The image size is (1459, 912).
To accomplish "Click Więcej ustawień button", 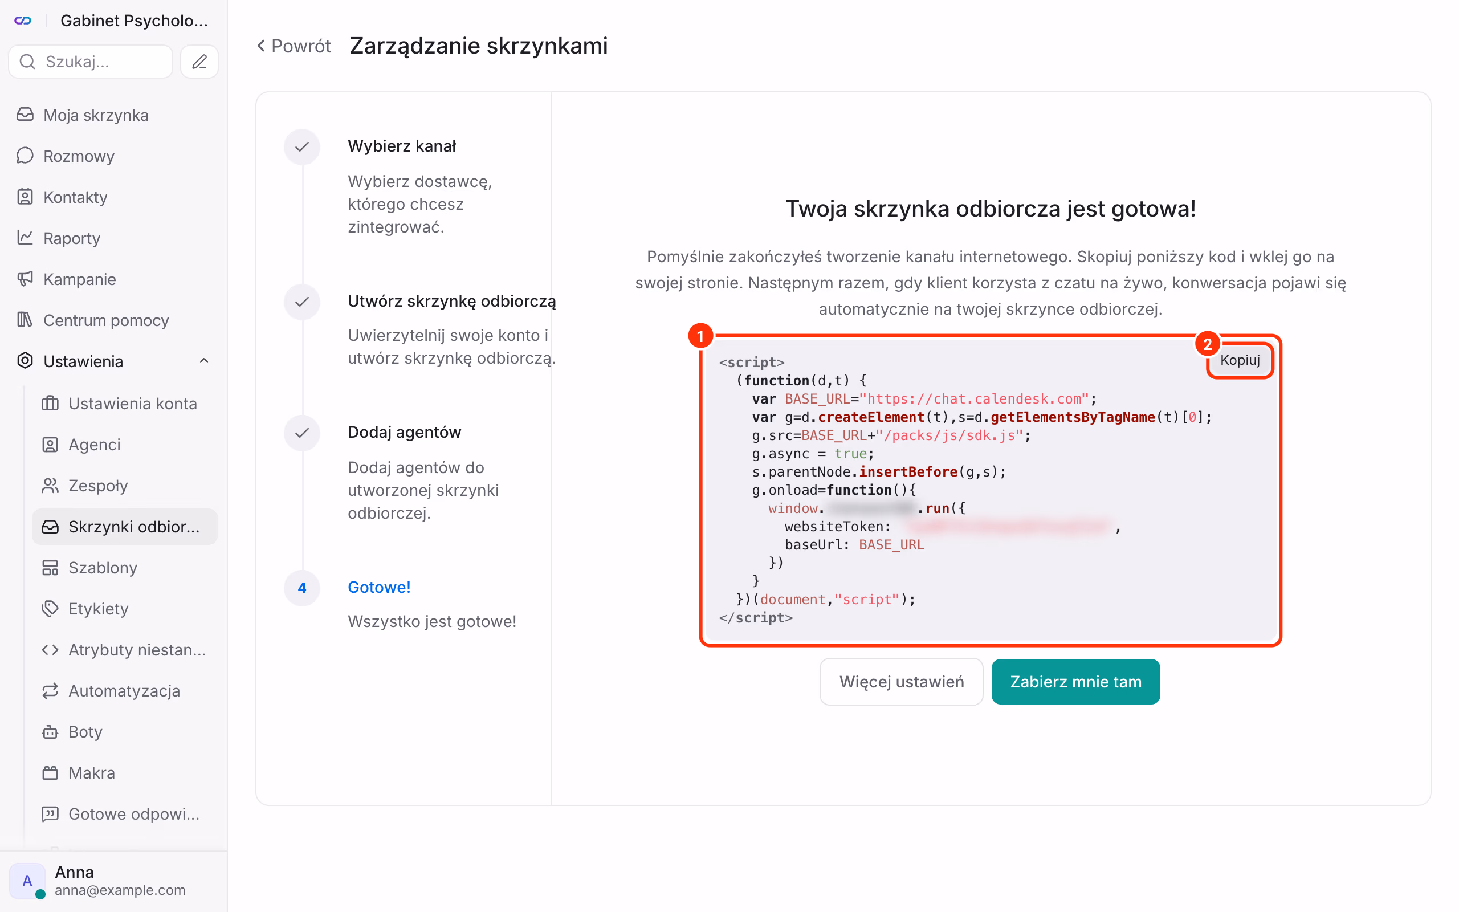I will [901, 682].
